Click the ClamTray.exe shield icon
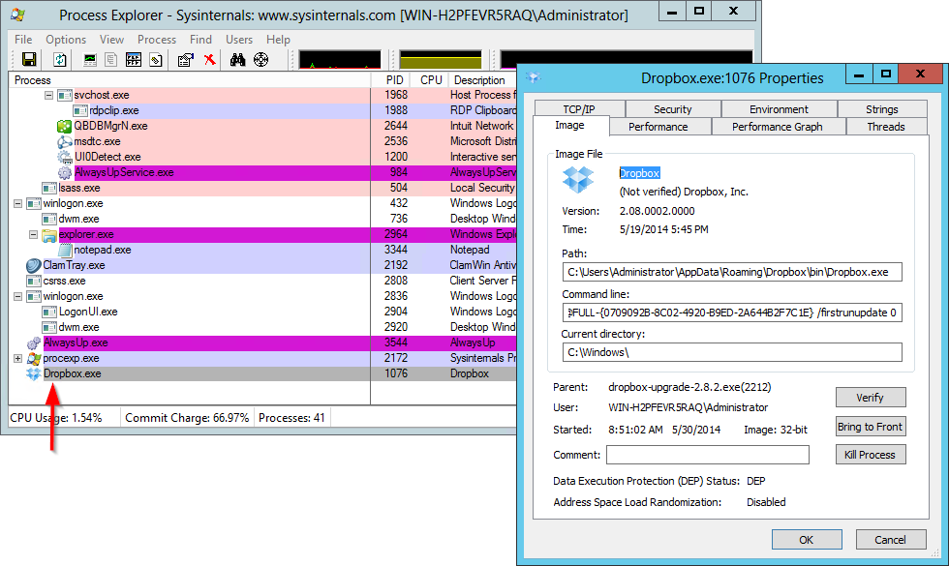The width and height of the screenshot is (949, 566). [x=34, y=265]
